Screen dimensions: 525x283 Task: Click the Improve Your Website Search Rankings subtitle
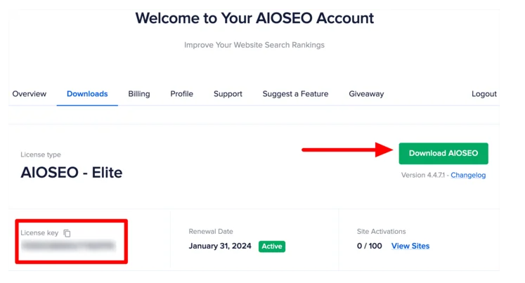(x=254, y=45)
